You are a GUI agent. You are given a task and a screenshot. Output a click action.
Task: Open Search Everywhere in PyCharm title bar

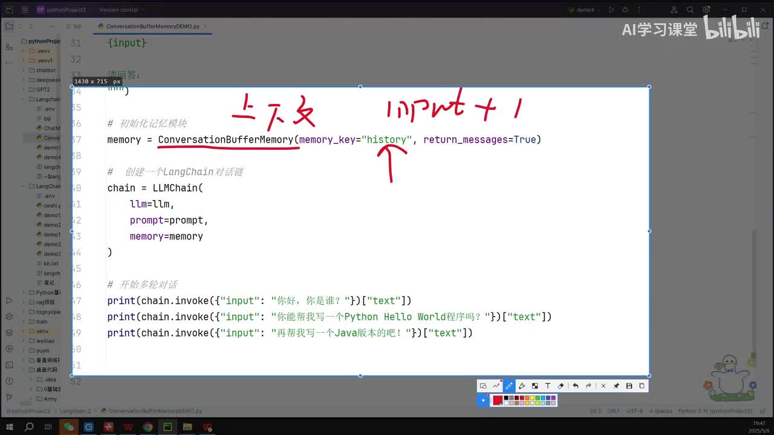(691, 10)
